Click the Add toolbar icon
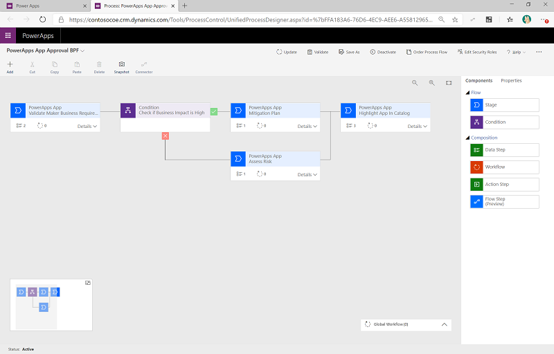Image resolution: width=554 pixels, height=354 pixels. tap(10, 64)
